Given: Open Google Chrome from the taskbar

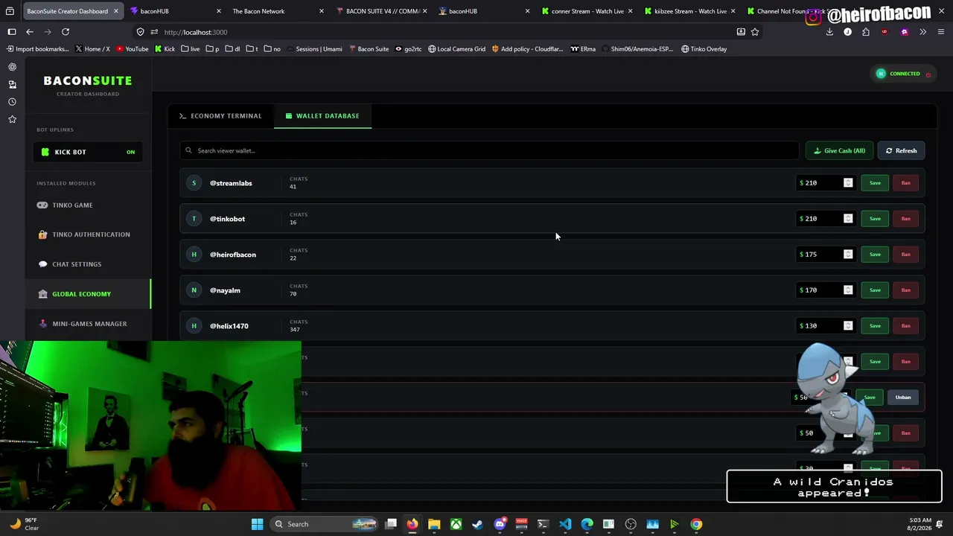Looking at the screenshot, I should (x=696, y=524).
